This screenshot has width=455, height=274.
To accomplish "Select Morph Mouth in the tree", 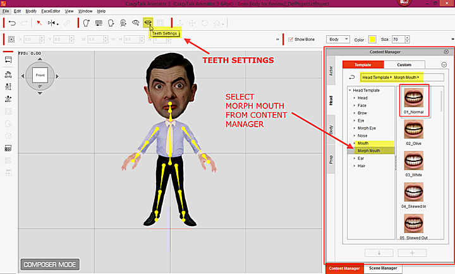I will coord(370,151).
